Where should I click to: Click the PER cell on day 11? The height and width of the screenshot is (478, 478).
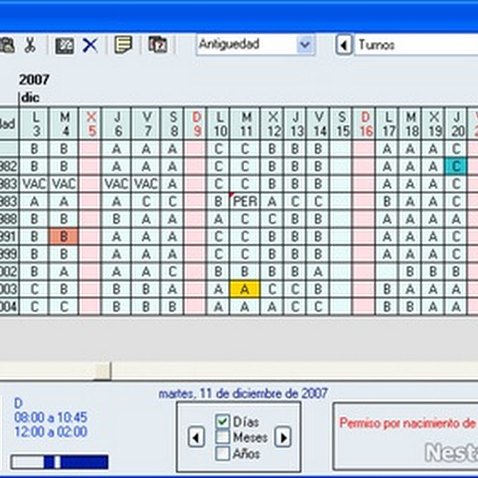point(244,201)
